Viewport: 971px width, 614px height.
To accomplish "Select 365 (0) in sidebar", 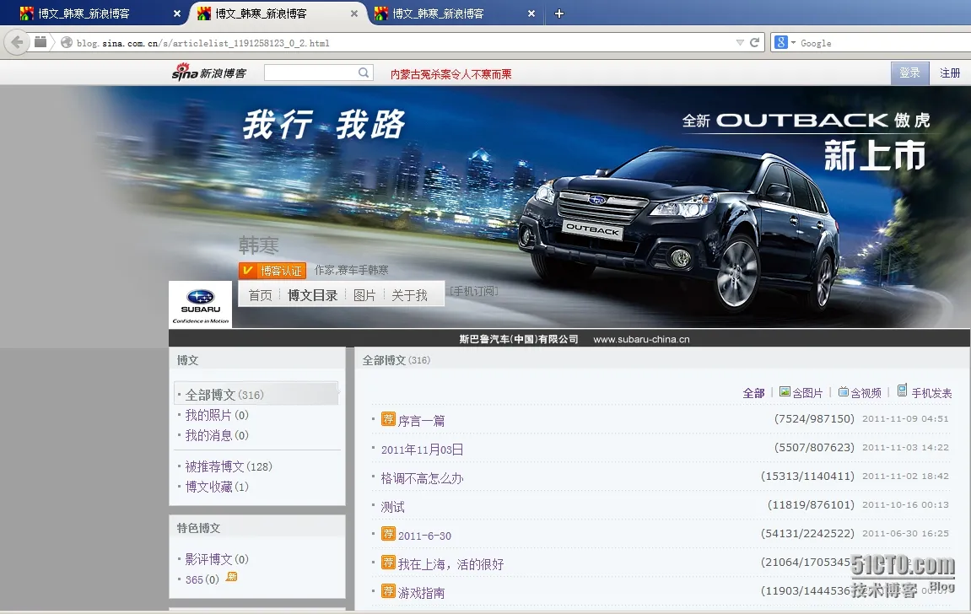I will click(202, 580).
